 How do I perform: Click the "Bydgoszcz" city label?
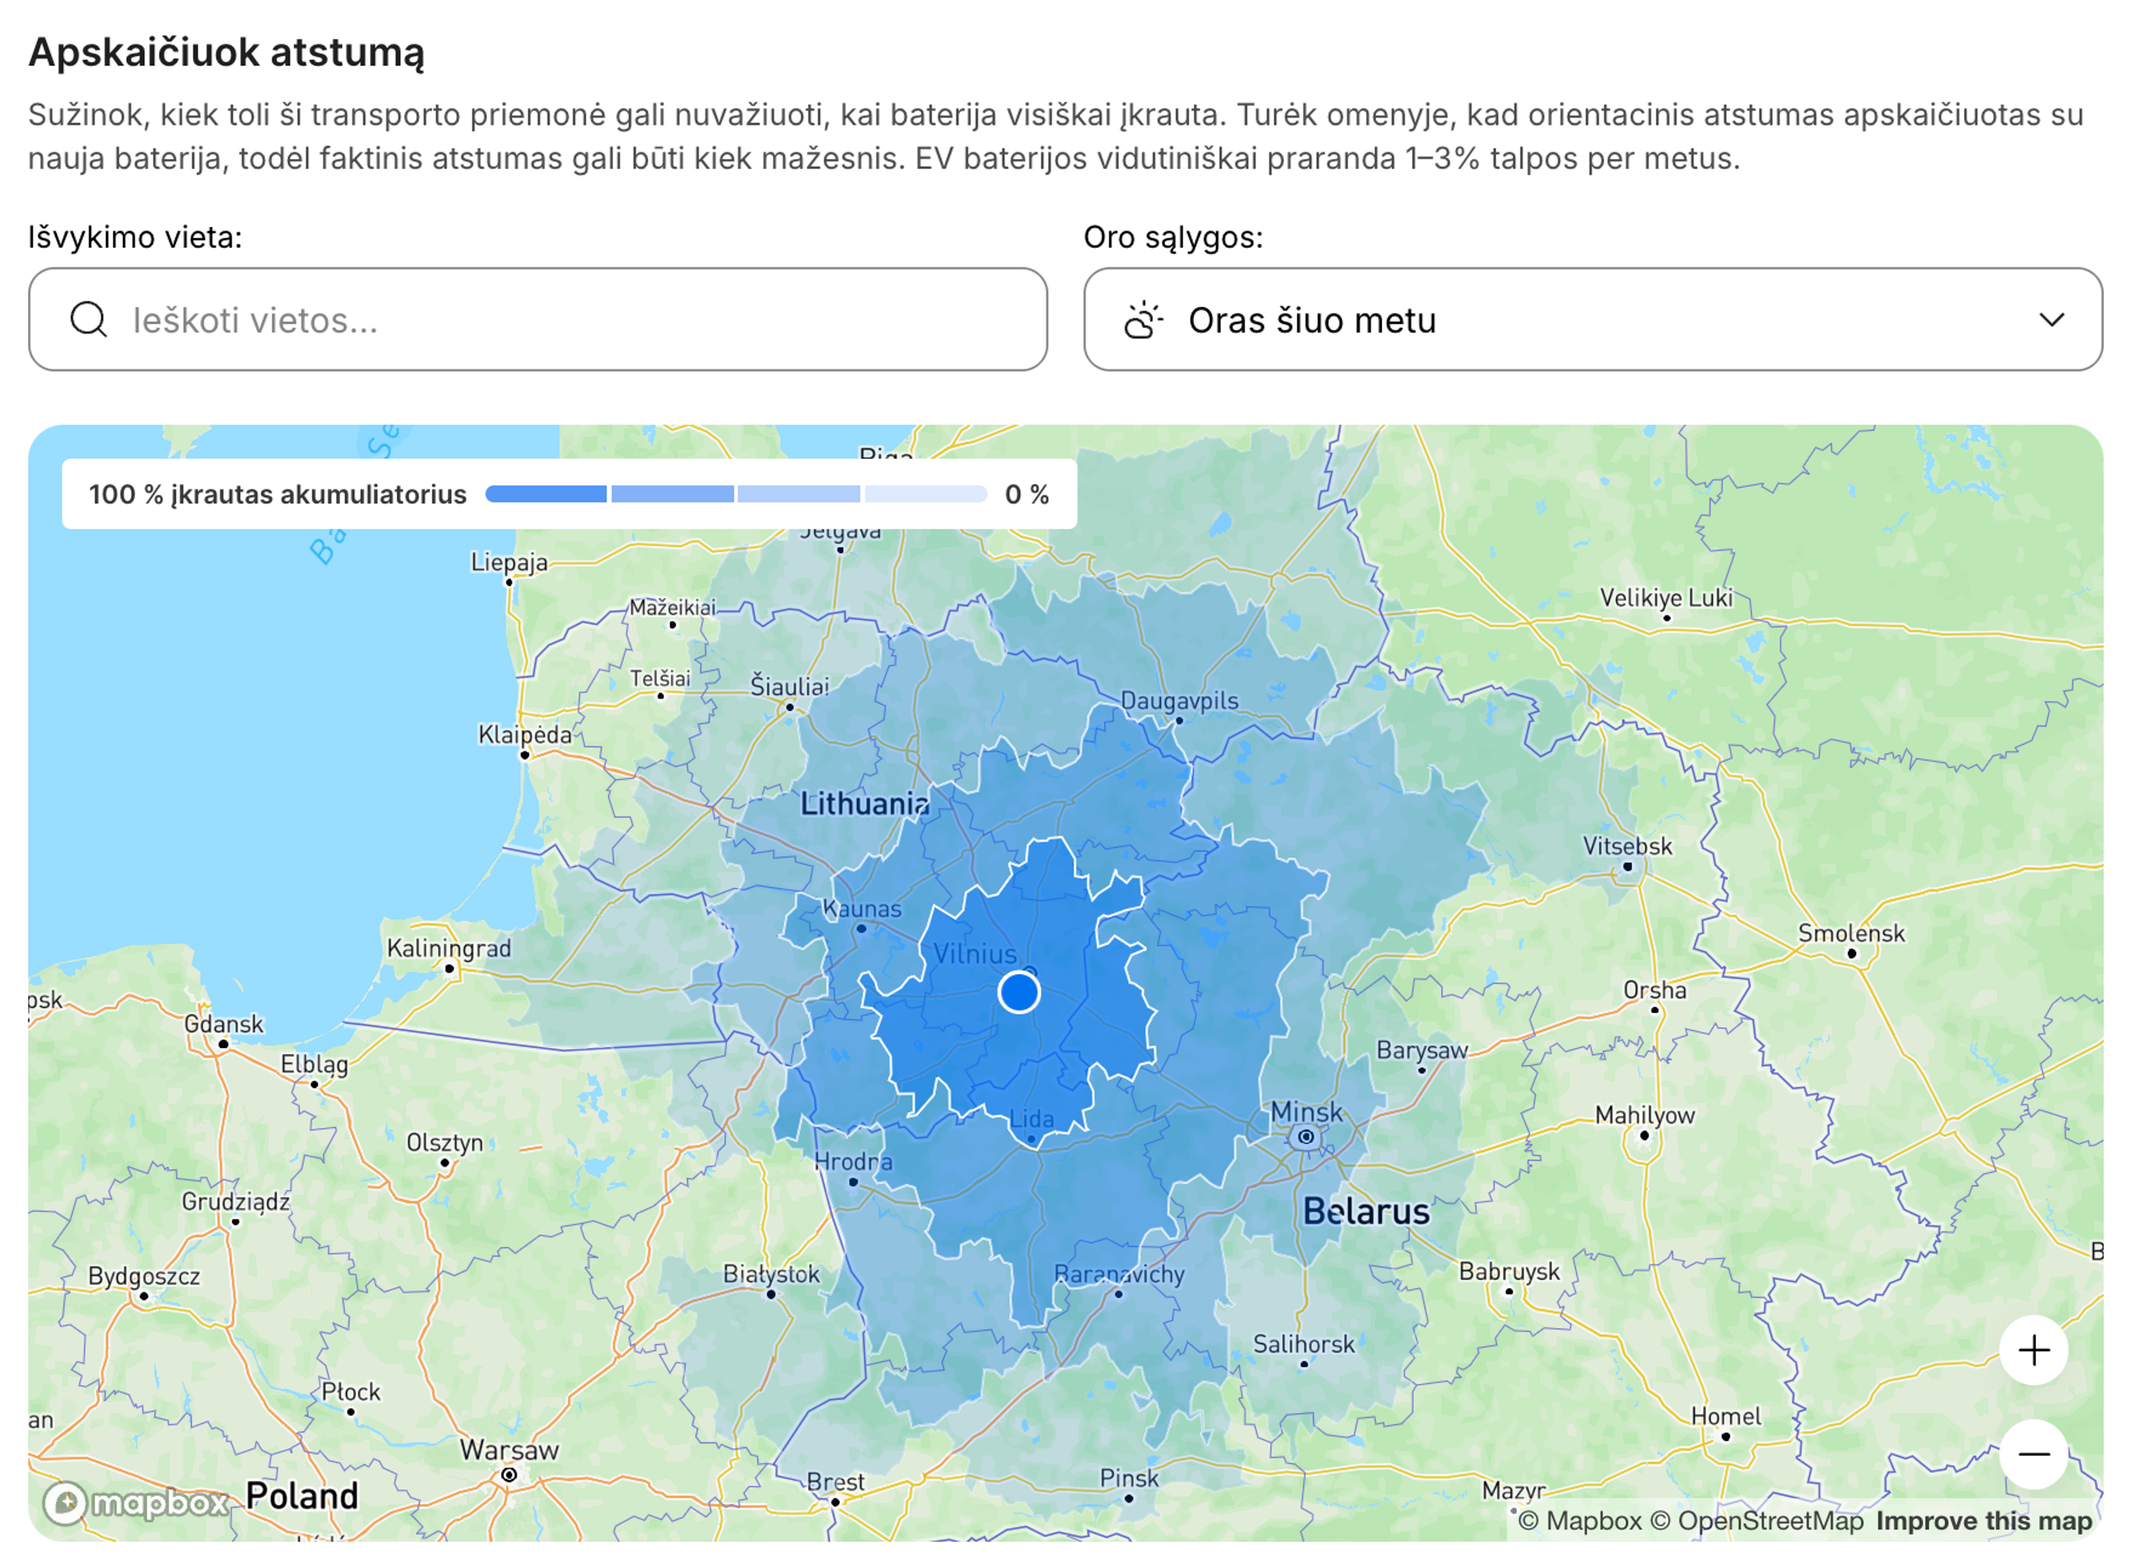click(143, 1276)
